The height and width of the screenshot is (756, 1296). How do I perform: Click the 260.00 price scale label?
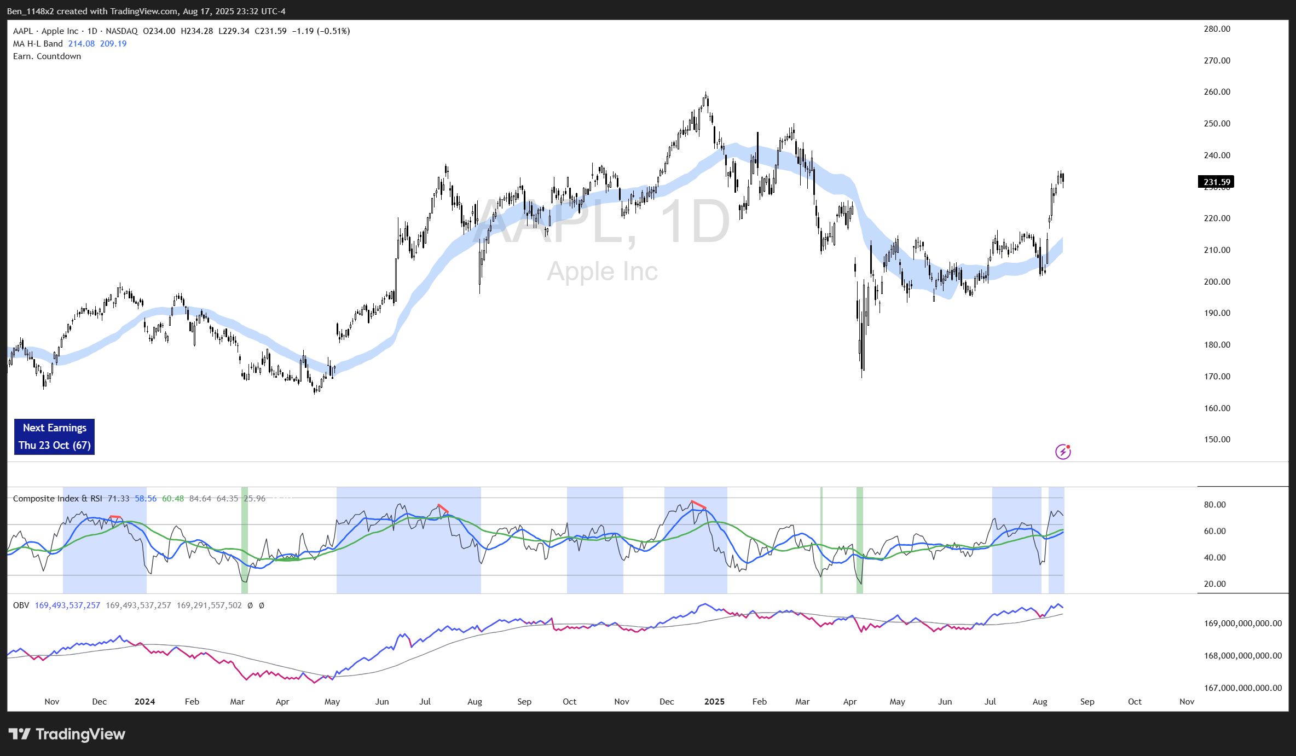coord(1217,92)
